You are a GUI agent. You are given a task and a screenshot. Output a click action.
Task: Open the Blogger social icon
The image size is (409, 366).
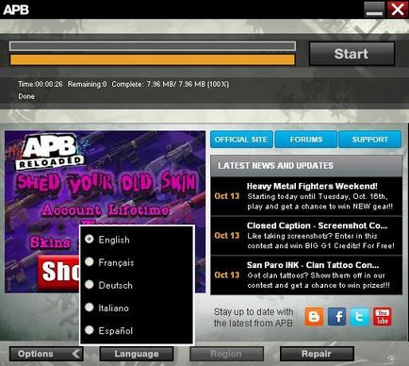pyautogui.click(x=314, y=316)
